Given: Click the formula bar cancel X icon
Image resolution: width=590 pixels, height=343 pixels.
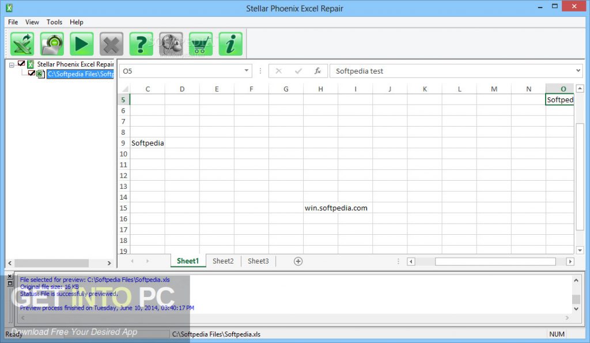Looking at the screenshot, I should point(278,71).
